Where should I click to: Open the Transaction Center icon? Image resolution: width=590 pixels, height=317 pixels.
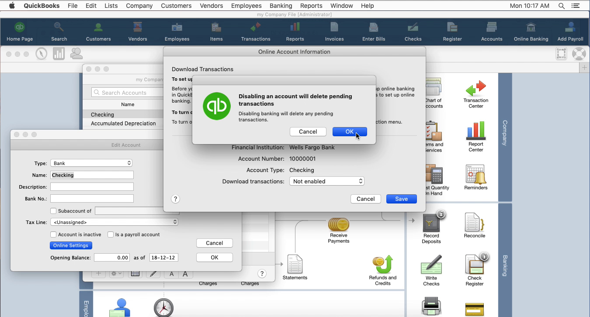pos(476,94)
